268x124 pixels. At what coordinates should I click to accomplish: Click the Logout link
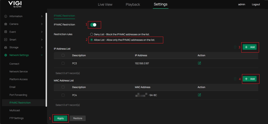256,4
